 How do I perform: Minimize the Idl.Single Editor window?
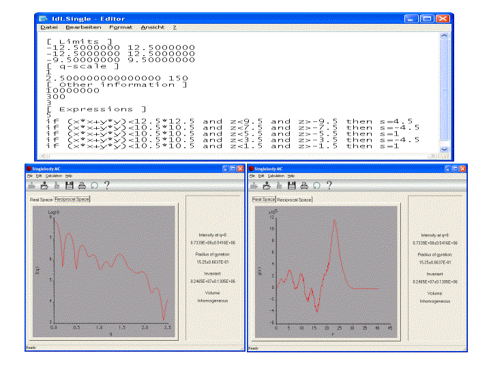coord(411,19)
